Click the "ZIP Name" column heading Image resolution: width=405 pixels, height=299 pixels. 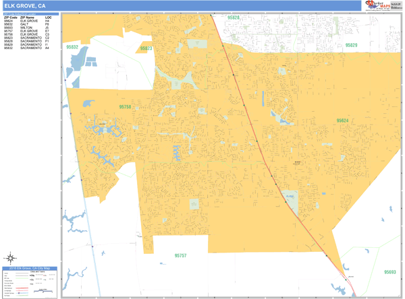point(27,18)
